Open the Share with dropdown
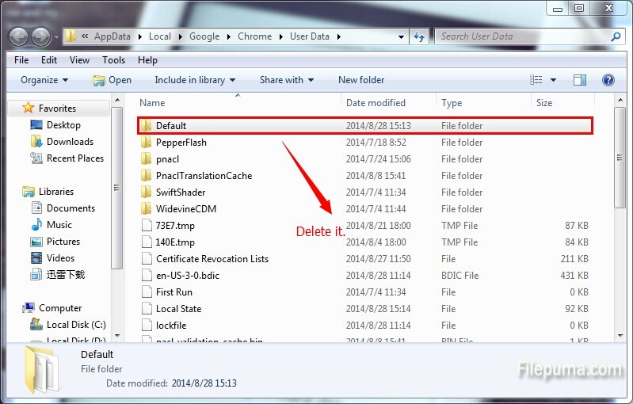633x404 pixels. click(x=286, y=80)
